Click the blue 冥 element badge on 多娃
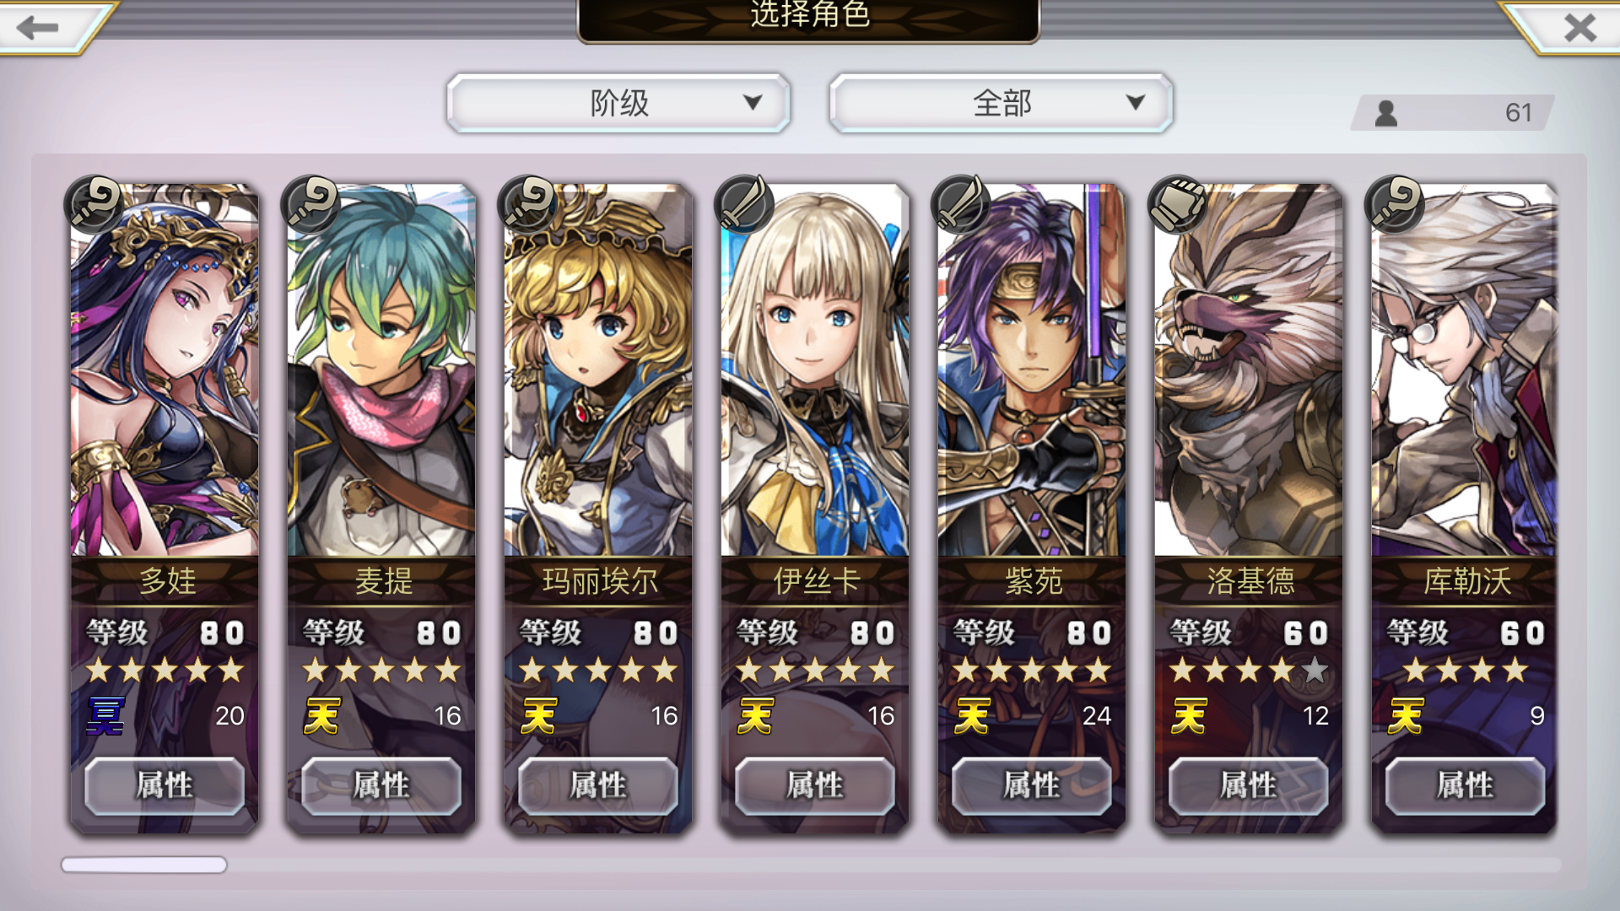 [105, 715]
